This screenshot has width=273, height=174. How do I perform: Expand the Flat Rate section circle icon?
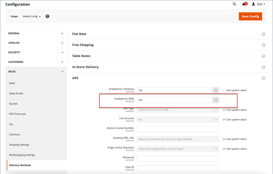pyautogui.click(x=264, y=34)
